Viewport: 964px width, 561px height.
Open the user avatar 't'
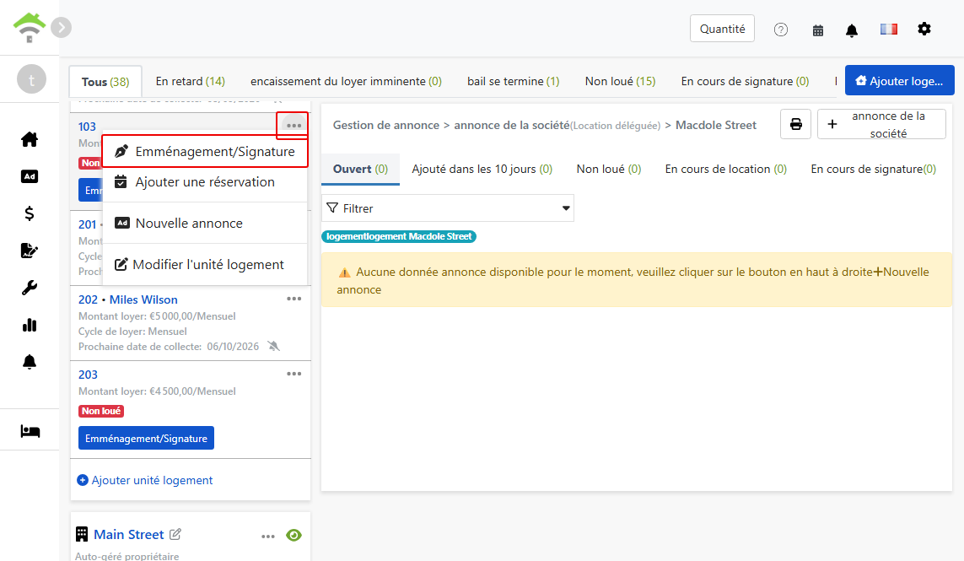click(x=31, y=78)
